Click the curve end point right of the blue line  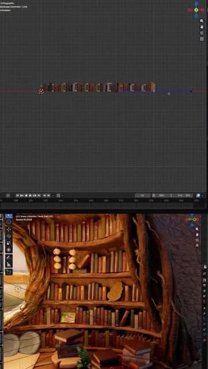[x=191, y=91]
